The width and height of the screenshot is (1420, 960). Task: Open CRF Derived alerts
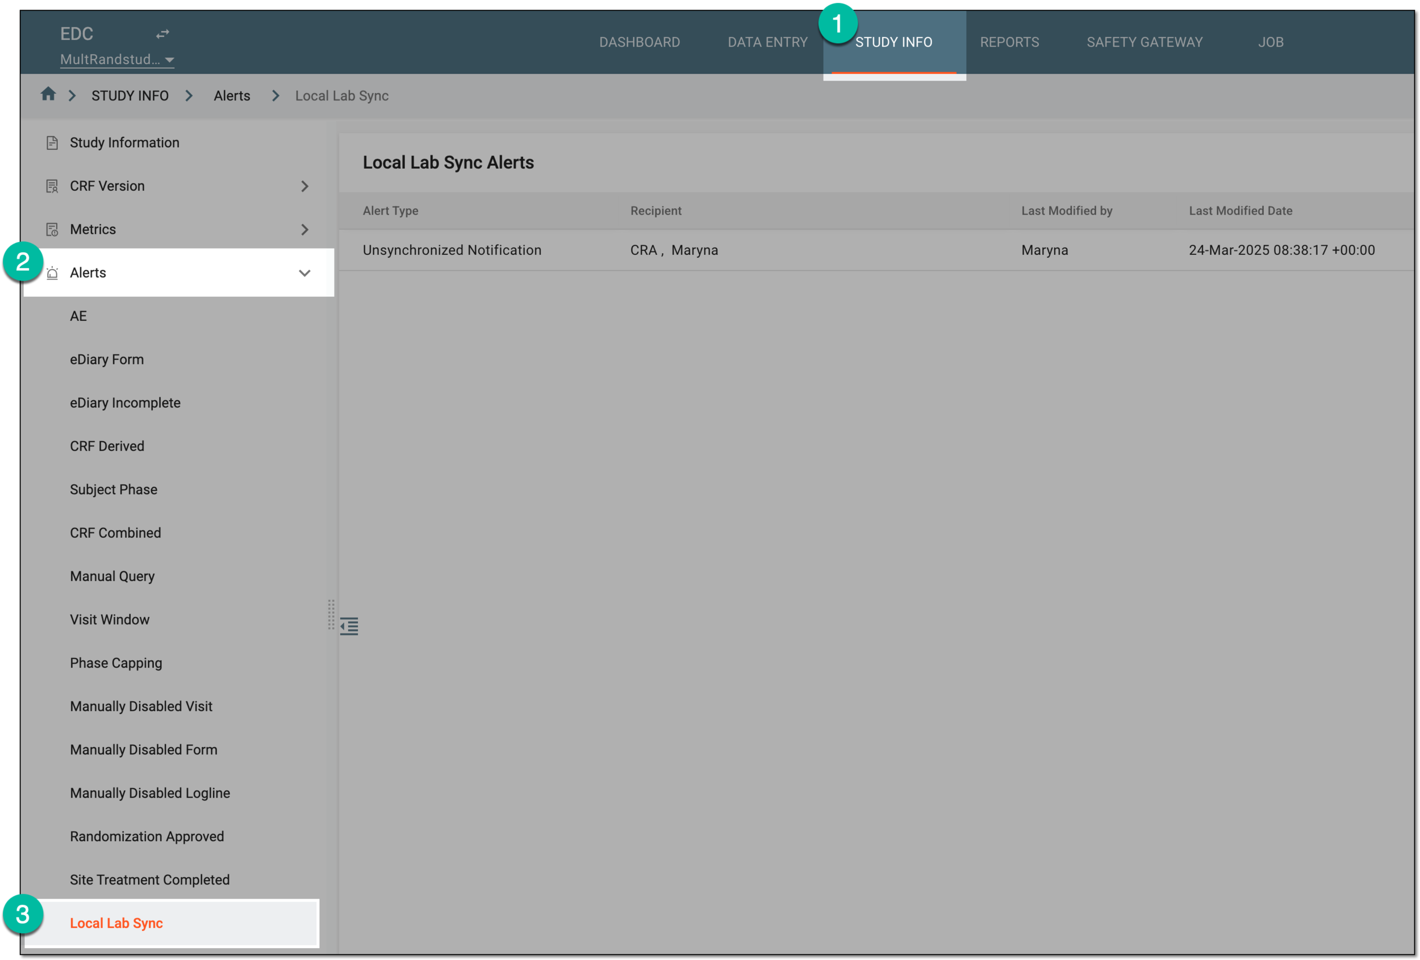[x=107, y=446]
